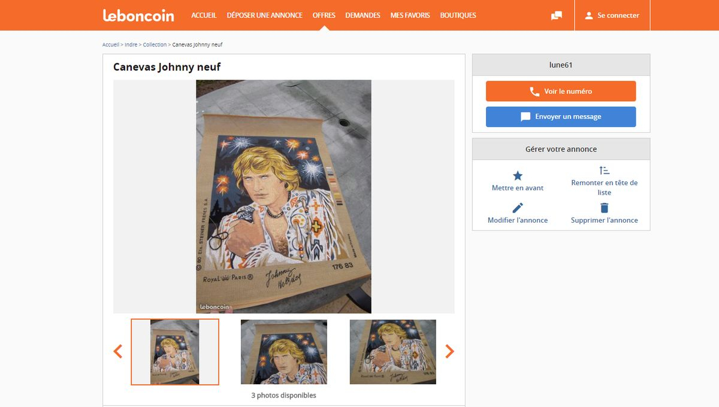Screen dimensions: 719x407
Task: Select the second photo thumbnail
Action: (284, 352)
